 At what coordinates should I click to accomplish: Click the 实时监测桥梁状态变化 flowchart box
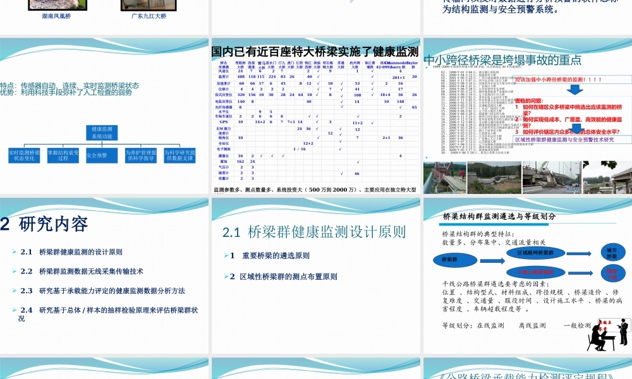point(23,155)
